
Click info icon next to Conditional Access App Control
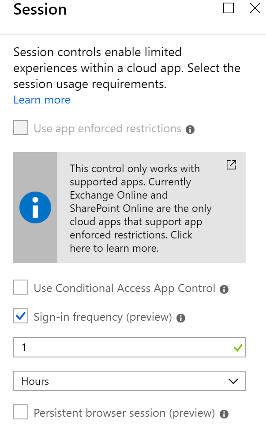[x=224, y=289]
